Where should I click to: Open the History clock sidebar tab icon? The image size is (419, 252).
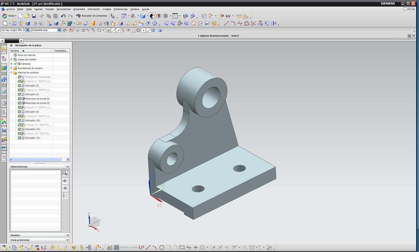click(4, 103)
